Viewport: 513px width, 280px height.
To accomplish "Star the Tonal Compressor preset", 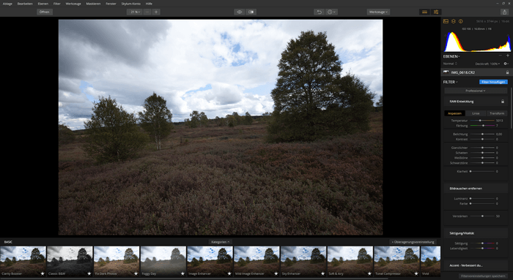I will click(416, 274).
